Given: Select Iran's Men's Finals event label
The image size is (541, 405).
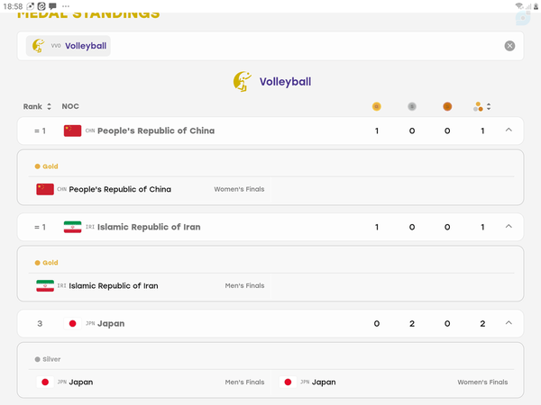Looking at the screenshot, I should 244,285.
